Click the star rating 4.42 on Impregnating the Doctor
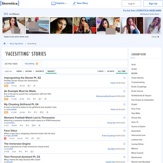163x163 pixels. [x=14, y=86]
